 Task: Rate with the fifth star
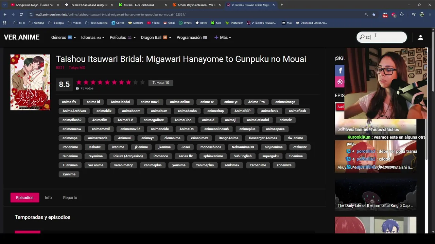[107, 82]
